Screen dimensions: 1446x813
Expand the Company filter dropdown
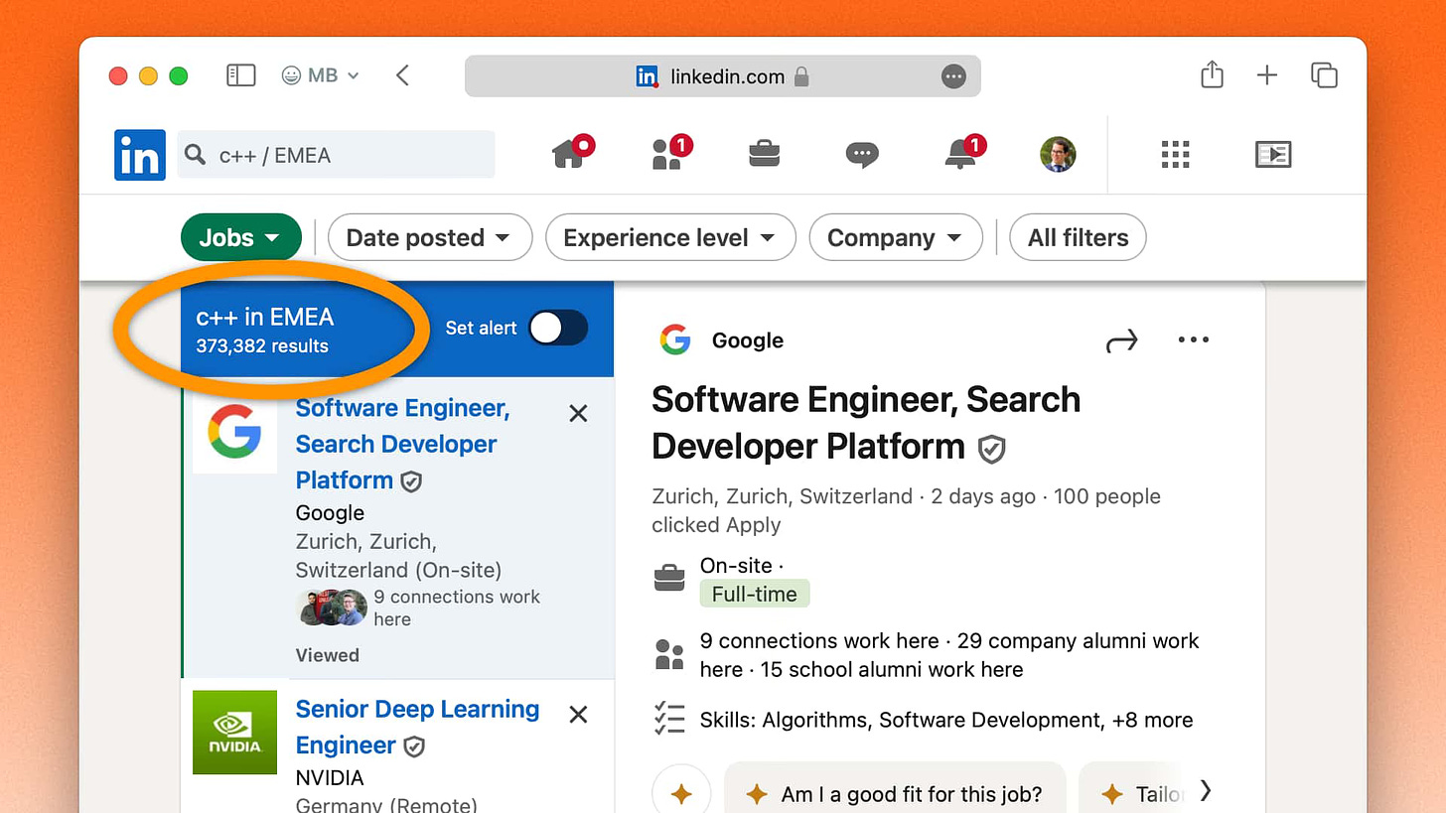[x=896, y=237]
